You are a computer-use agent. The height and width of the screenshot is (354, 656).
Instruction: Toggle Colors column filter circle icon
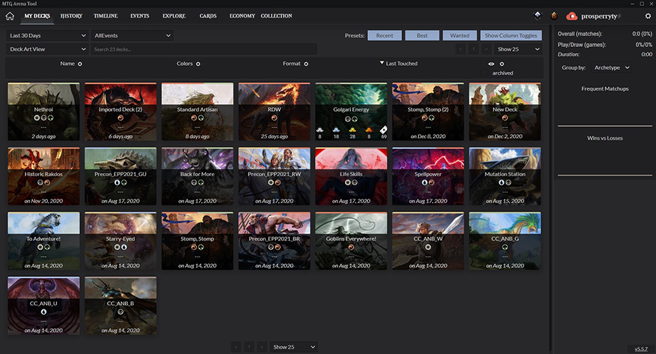[198, 64]
